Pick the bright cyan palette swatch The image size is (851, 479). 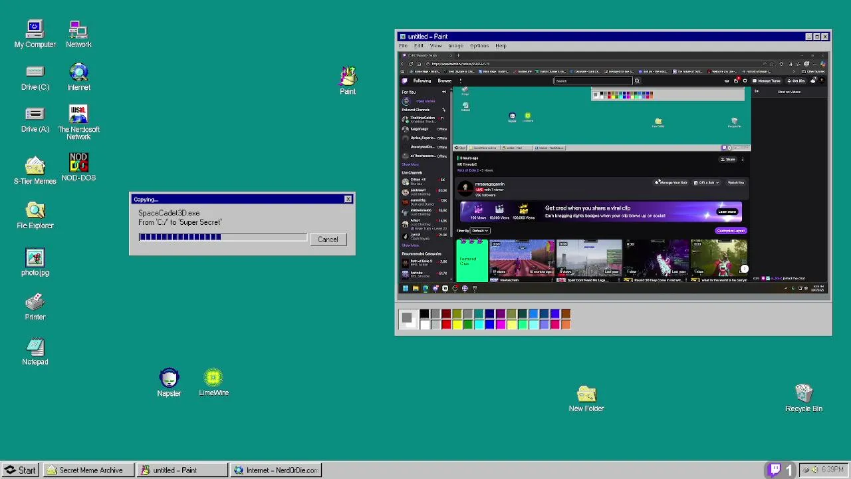point(479,325)
